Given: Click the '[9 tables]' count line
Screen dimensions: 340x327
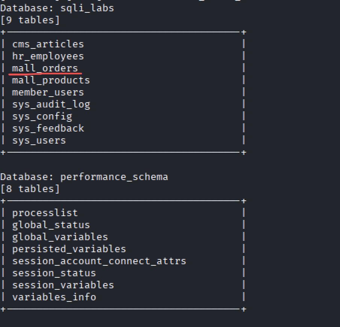Looking at the screenshot, I should click(30, 20).
